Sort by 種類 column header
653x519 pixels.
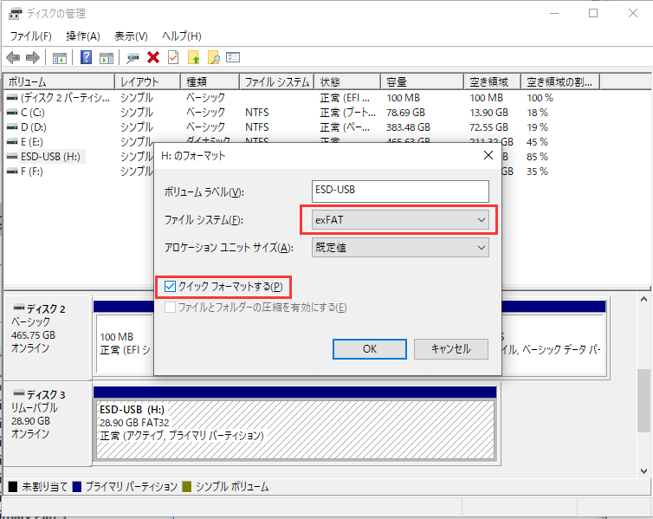pos(210,81)
